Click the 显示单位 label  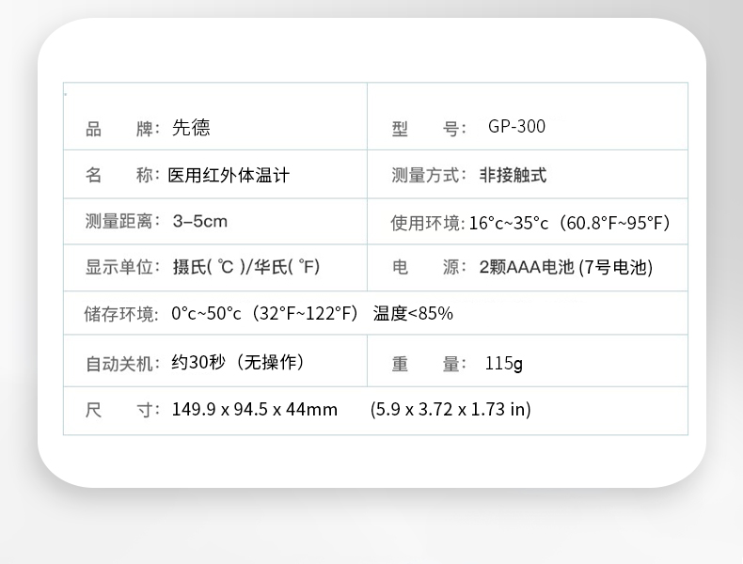(122, 267)
